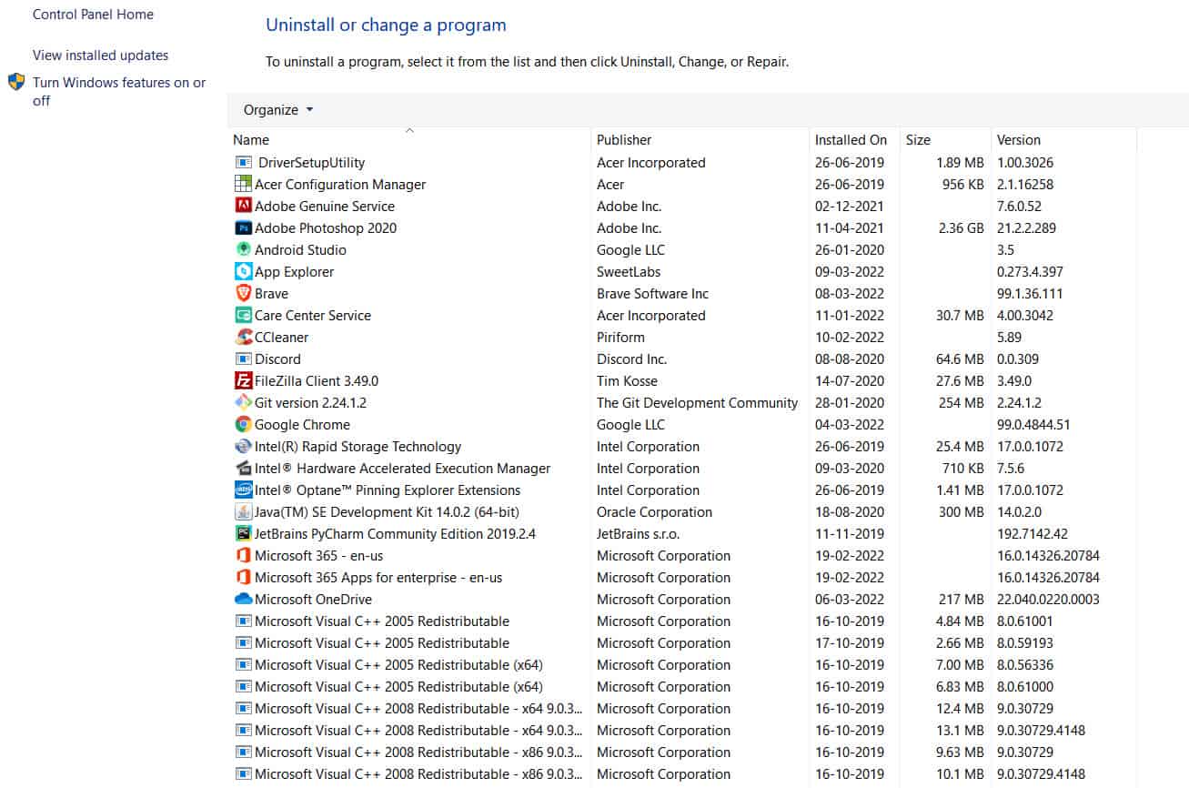1189x788 pixels.
Task: Open the Organize dropdown menu
Action: pos(277,110)
